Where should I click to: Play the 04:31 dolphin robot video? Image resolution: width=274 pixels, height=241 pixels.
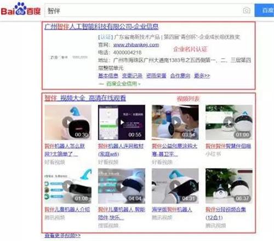pos(175,186)
